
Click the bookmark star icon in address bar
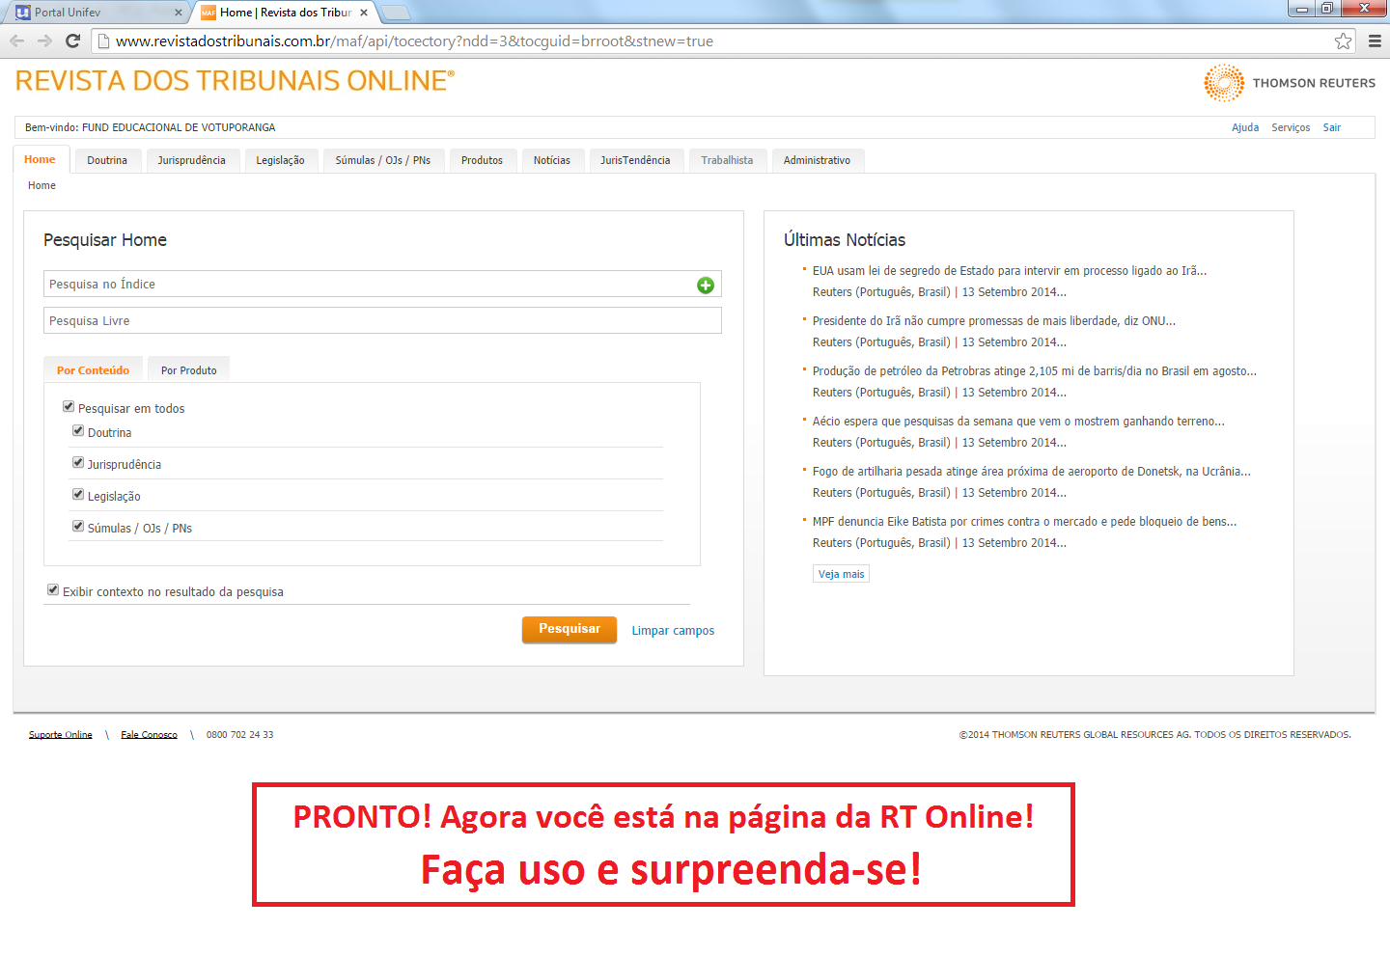[x=1343, y=41]
